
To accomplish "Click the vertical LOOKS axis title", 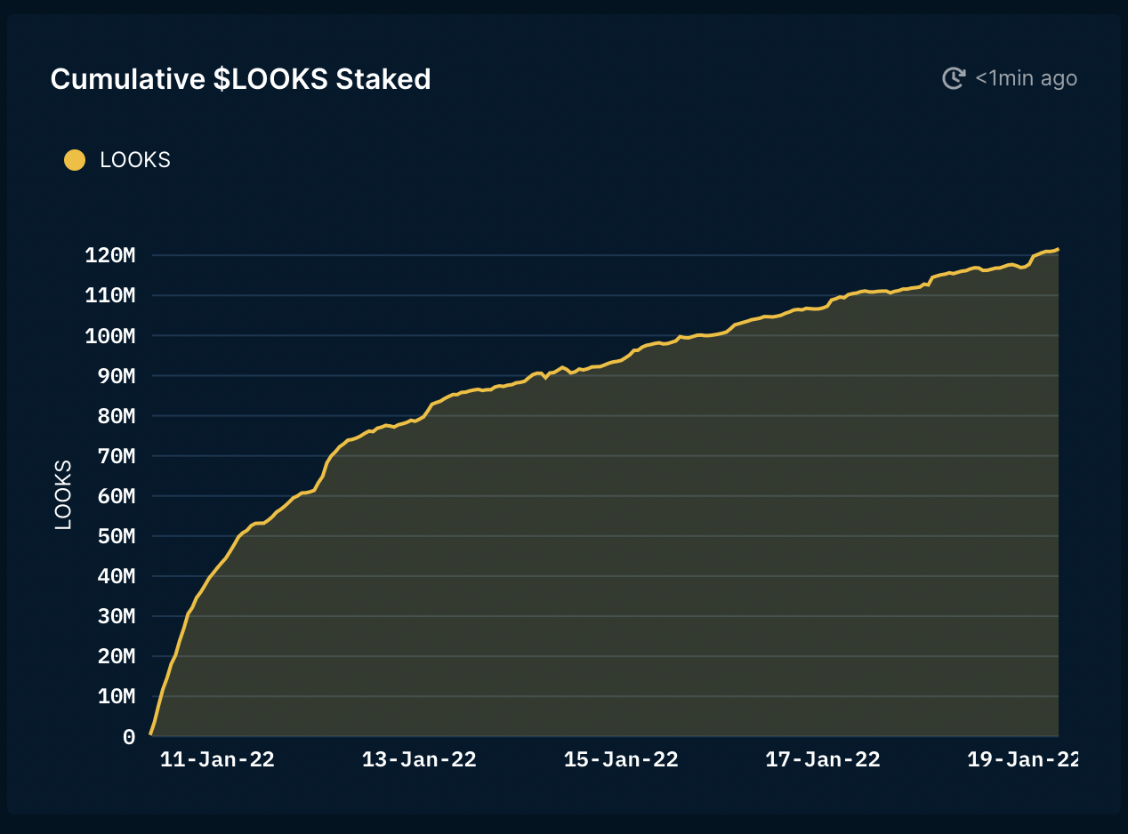I will click(63, 495).
